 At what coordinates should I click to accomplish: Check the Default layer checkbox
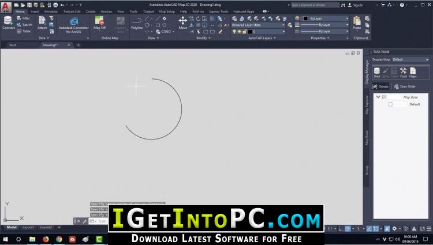[x=390, y=104]
